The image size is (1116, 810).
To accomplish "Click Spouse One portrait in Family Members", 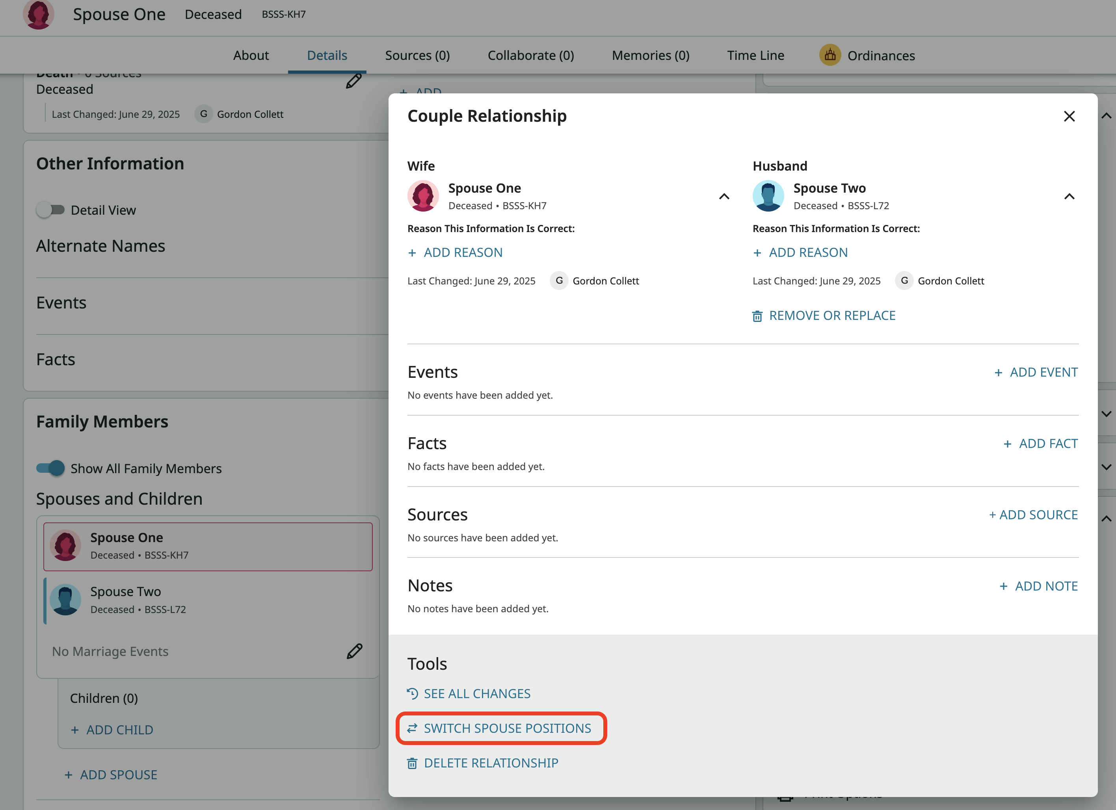I will [65, 545].
